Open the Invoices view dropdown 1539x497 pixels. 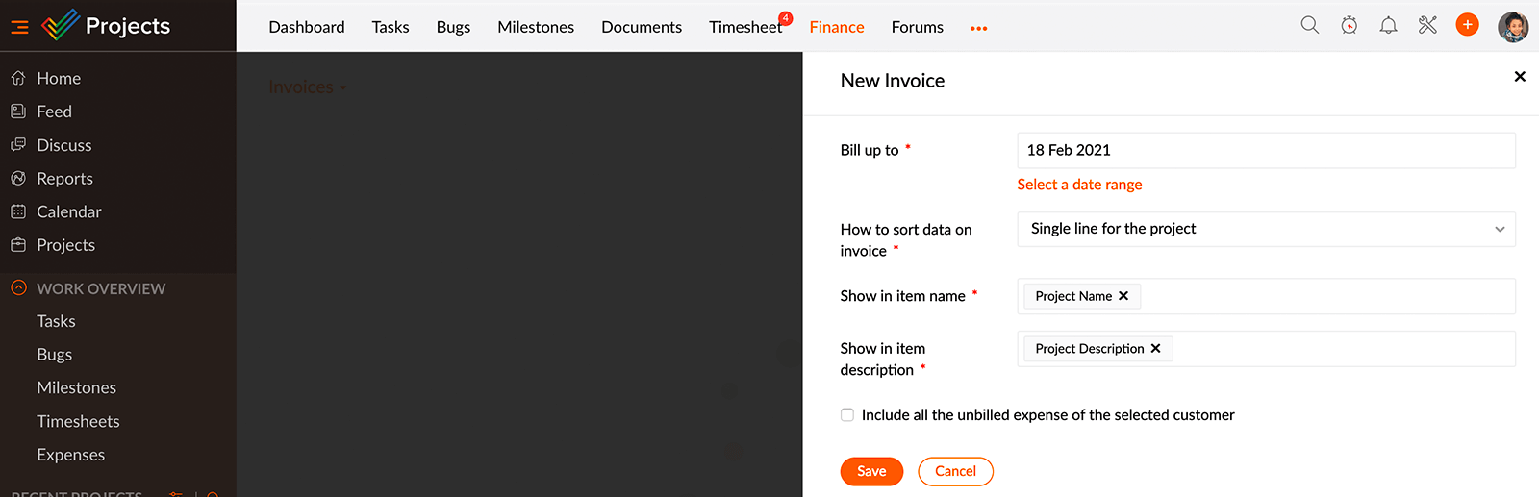[307, 87]
